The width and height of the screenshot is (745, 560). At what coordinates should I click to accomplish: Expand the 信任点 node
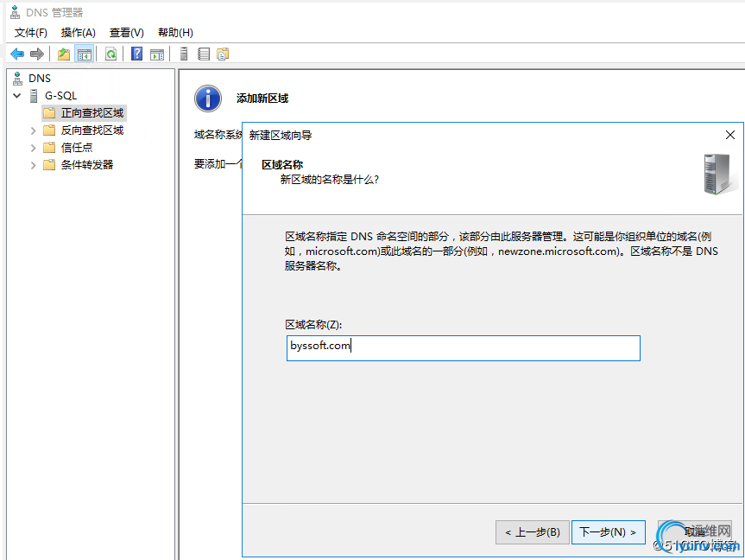[x=34, y=148]
